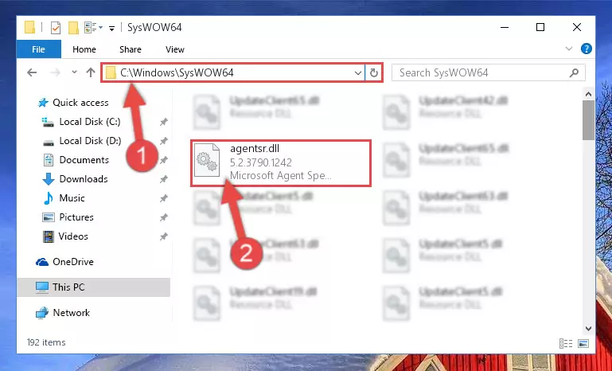
Task: Minimize the SysWOW64 window
Action: 505,27
